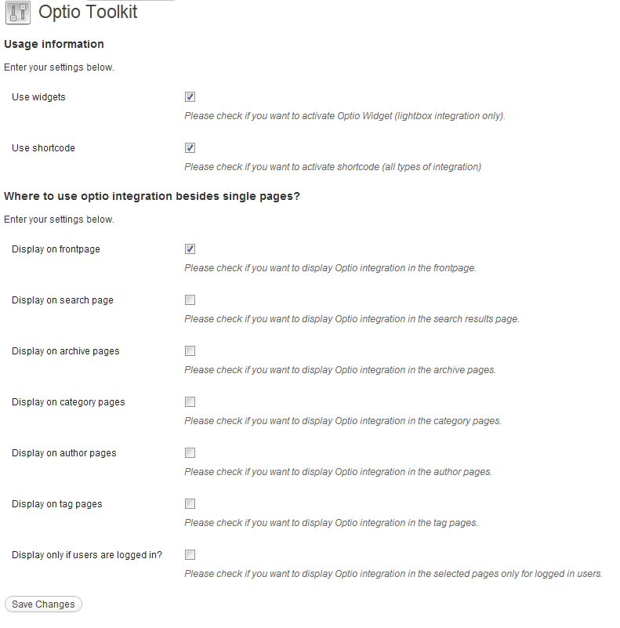Viewport: 620px width, 628px height.
Task: Disable the Display on frontpage checkbox
Action: tap(190, 249)
